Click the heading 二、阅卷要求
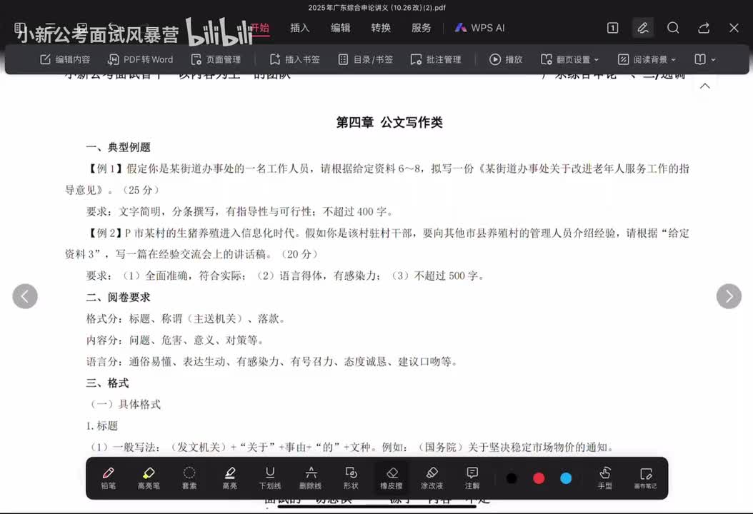This screenshot has width=753, height=514. (x=119, y=297)
